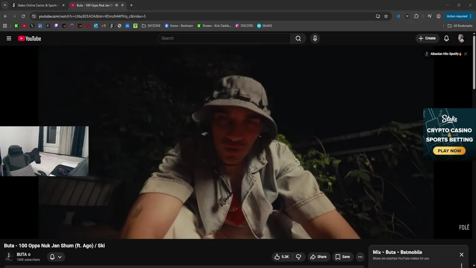Dismiss the Albanian Hits Spotify card

465,54
